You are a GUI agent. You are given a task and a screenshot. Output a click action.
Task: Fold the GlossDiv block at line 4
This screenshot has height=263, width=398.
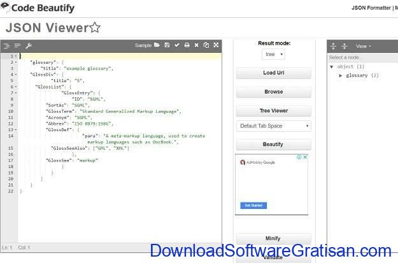pyautogui.click(x=16, y=75)
